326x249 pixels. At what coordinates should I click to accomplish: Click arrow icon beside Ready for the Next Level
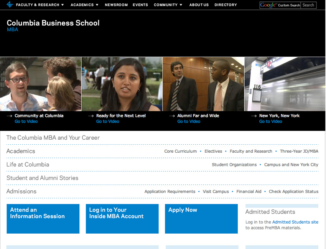[x=91, y=116]
